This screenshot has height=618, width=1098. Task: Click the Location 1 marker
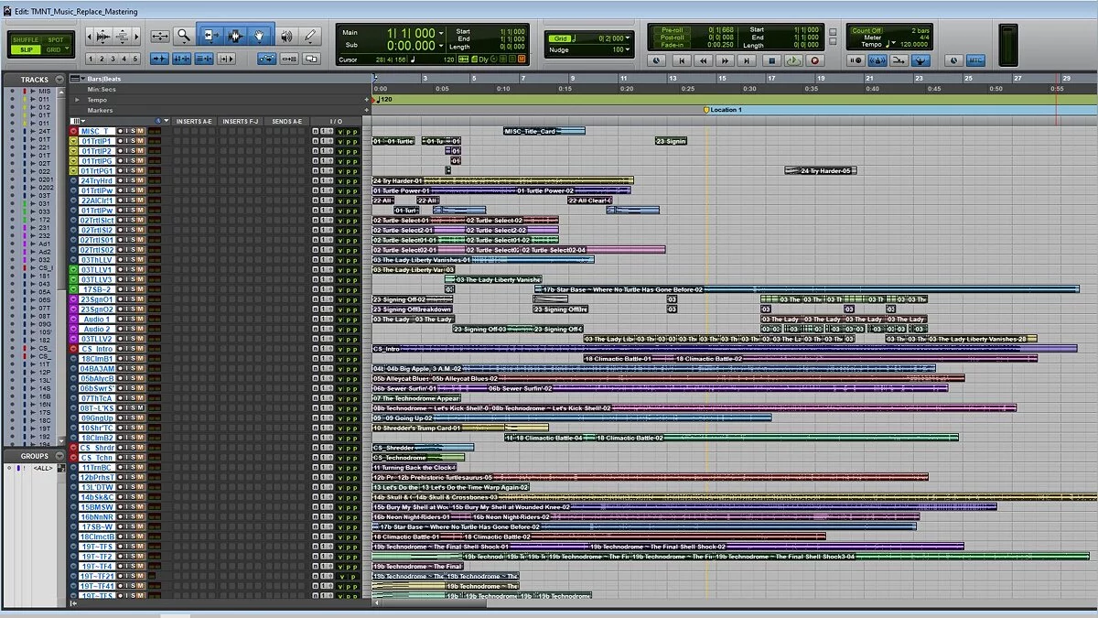(x=706, y=110)
